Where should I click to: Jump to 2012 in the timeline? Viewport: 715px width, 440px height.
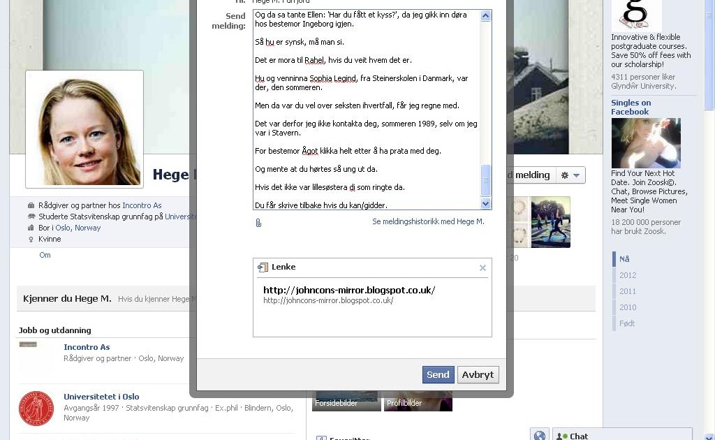pos(628,275)
